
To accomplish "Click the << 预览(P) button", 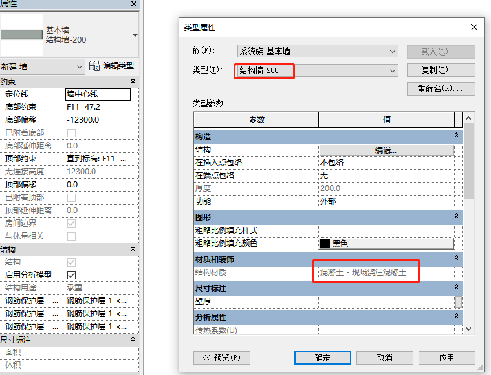I will click(222, 358).
